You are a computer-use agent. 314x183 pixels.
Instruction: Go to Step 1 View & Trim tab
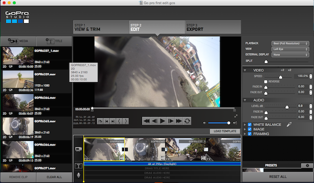101,27
